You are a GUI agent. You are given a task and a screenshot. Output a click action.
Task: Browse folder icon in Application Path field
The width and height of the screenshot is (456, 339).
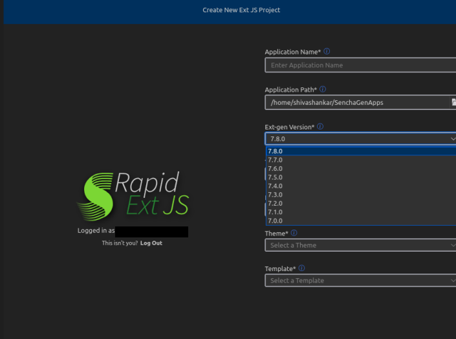tap(453, 102)
